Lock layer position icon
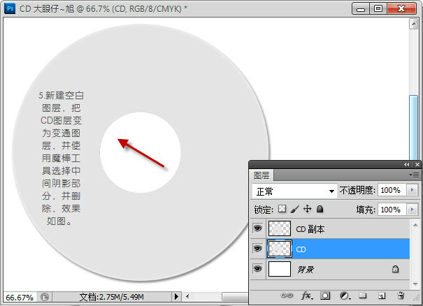The image size is (423, 306). 307,209
